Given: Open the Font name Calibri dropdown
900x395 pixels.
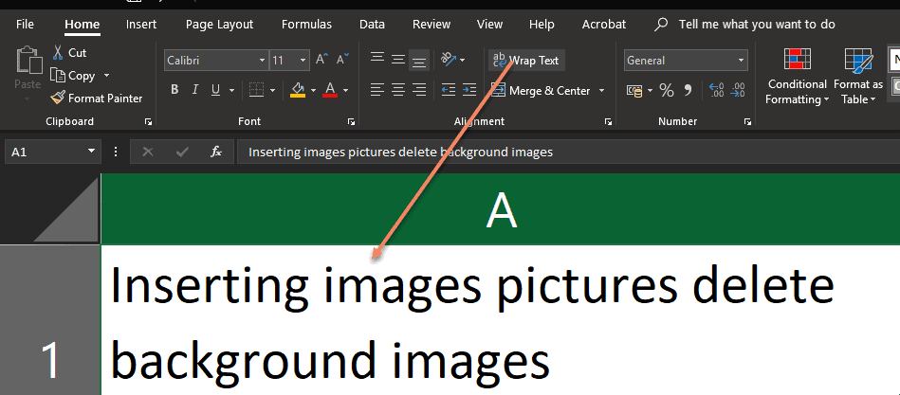Looking at the screenshot, I should tap(263, 61).
